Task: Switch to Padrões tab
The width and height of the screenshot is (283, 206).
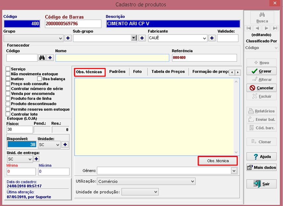Action: (x=117, y=72)
